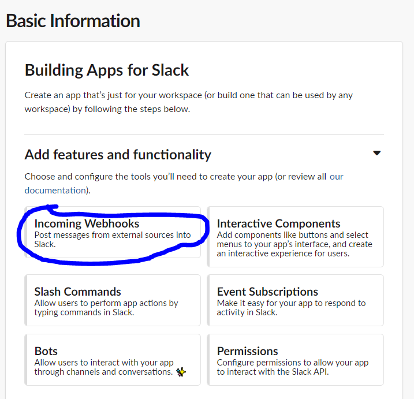Click 'Add components like buttons and select' description

[x=294, y=244]
